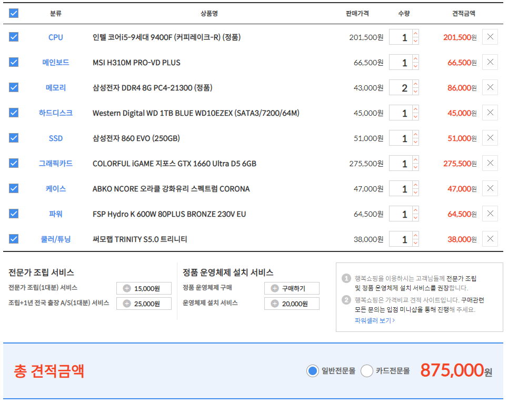Select the 일반전문몰 radio button
The height and width of the screenshot is (404, 508).
[313, 371]
